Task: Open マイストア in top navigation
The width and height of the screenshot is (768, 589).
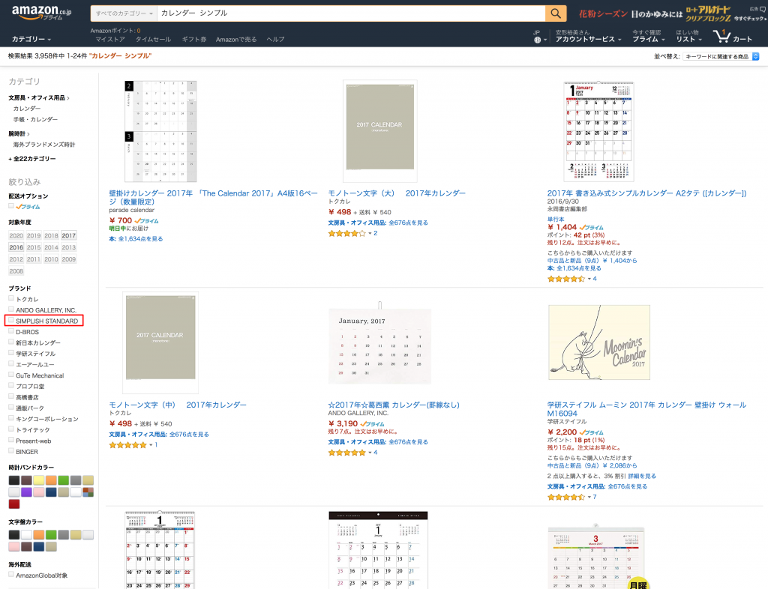Action: pyautogui.click(x=110, y=40)
